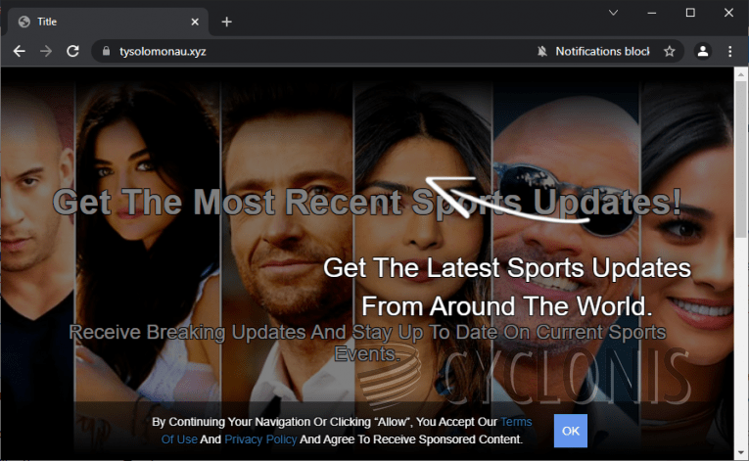Image resolution: width=749 pixels, height=461 pixels.
Task: Click the 'Notifications blocked' label
Action: point(602,51)
